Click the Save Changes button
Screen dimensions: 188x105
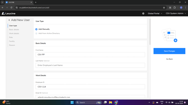coord(169,51)
